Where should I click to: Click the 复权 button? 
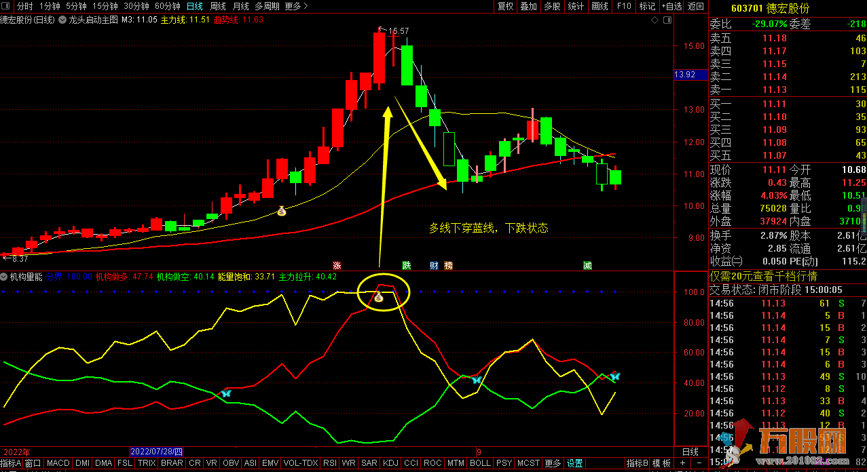(506, 6)
